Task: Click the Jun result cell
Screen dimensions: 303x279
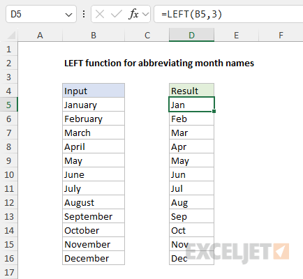Action: (x=191, y=174)
